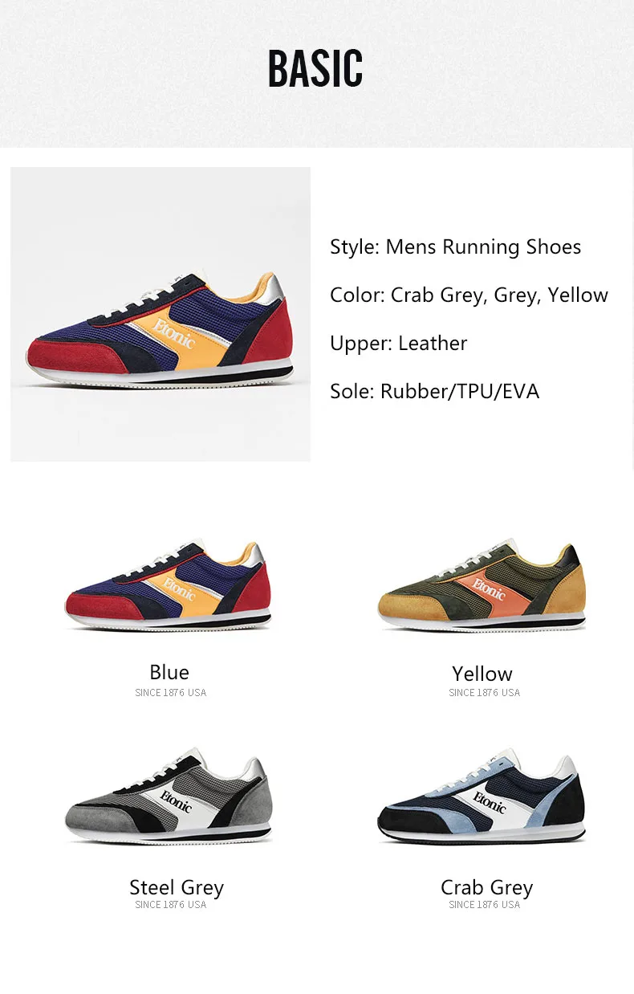This screenshot has height=994, width=634.
Task: Select the Blue shoe thumbnail
Action: tap(169, 585)
